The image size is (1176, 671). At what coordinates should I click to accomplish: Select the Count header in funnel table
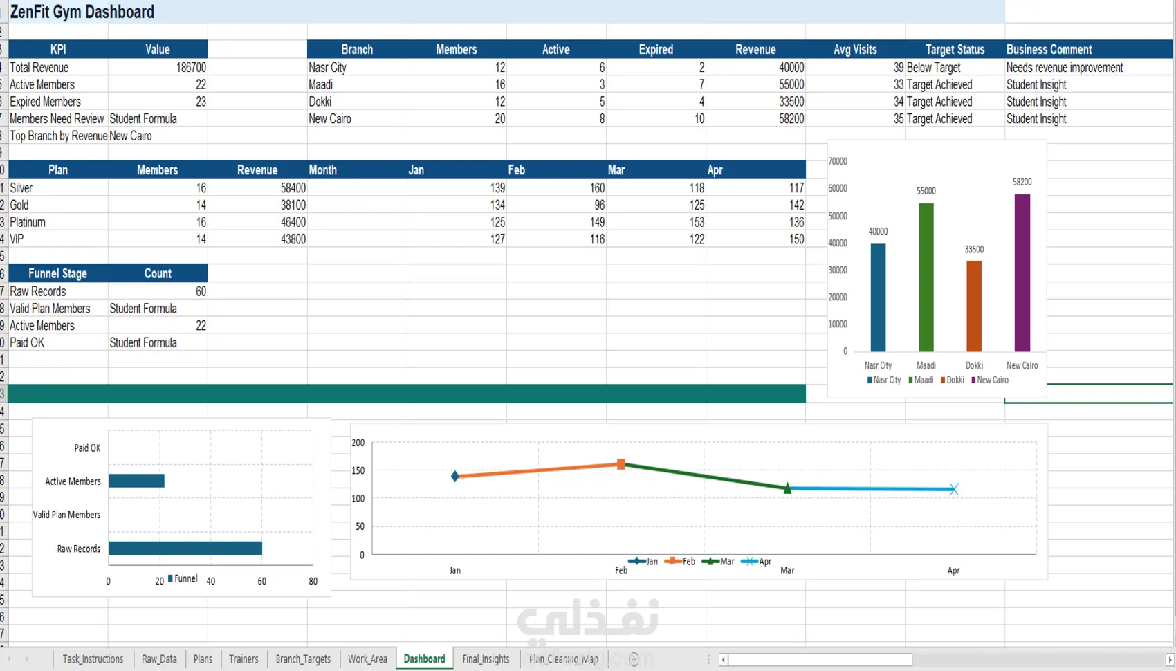(158, 273)
